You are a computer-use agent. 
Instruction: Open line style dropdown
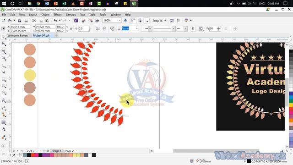[174, 28]
